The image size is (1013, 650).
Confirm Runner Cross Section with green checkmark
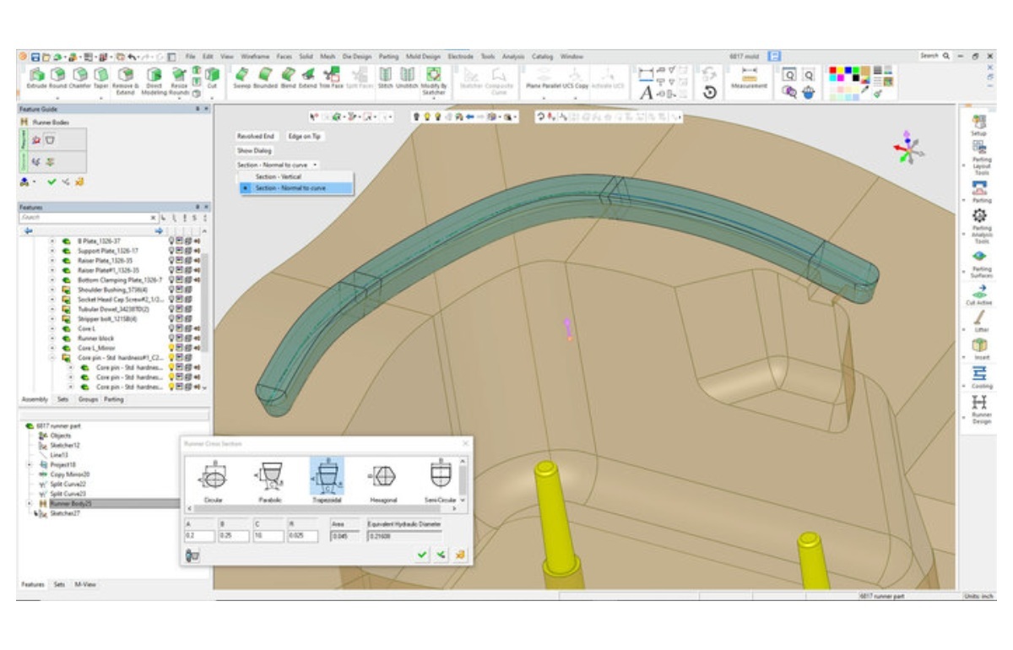(x=422, y=555)
